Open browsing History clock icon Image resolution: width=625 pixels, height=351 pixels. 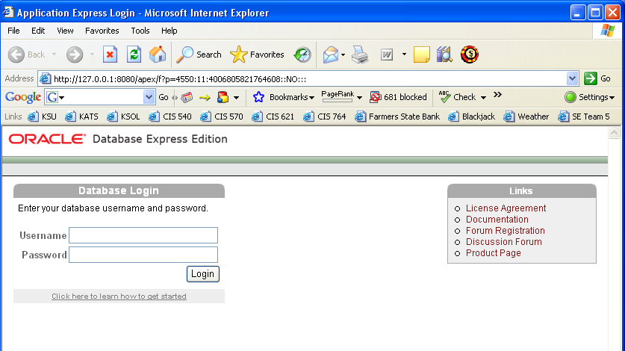302,55
